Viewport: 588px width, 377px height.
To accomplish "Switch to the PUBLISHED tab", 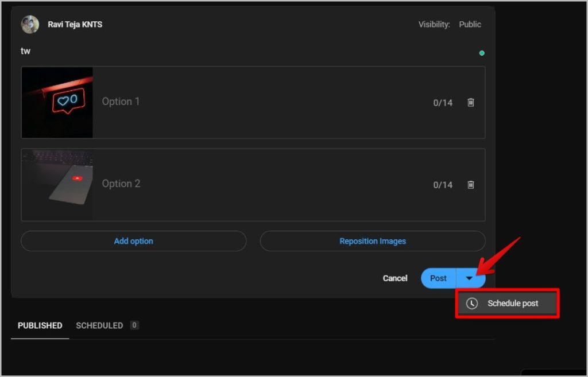I will coord(40,325).
